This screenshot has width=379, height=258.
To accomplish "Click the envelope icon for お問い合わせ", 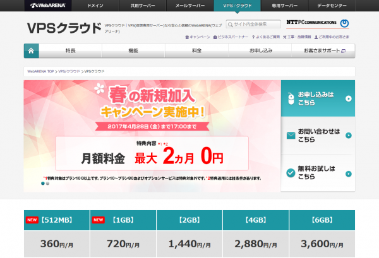I will point(291,136).
